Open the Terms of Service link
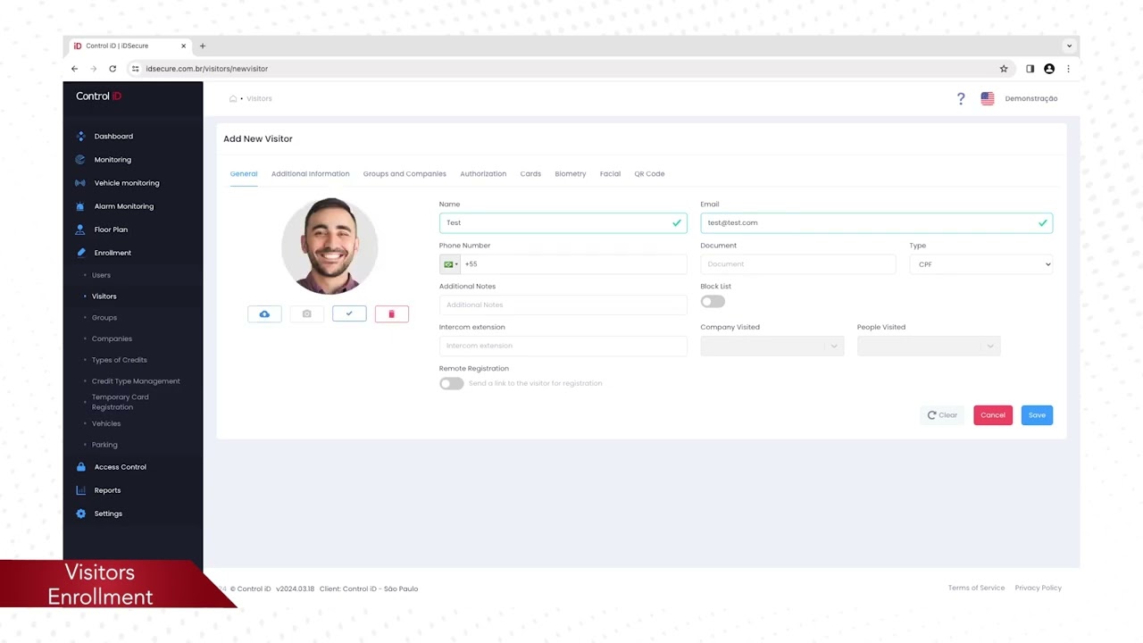 click(976, 588)
